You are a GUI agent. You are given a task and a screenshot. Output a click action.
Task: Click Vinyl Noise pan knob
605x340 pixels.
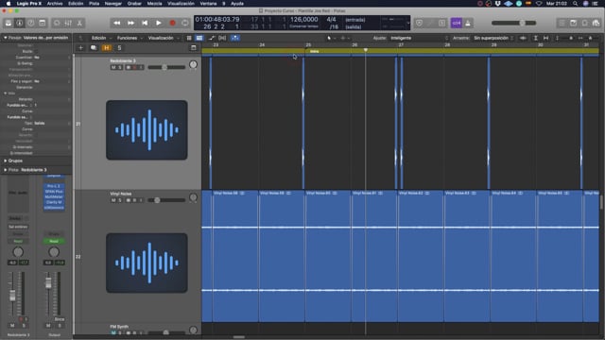tap(193, 197)
